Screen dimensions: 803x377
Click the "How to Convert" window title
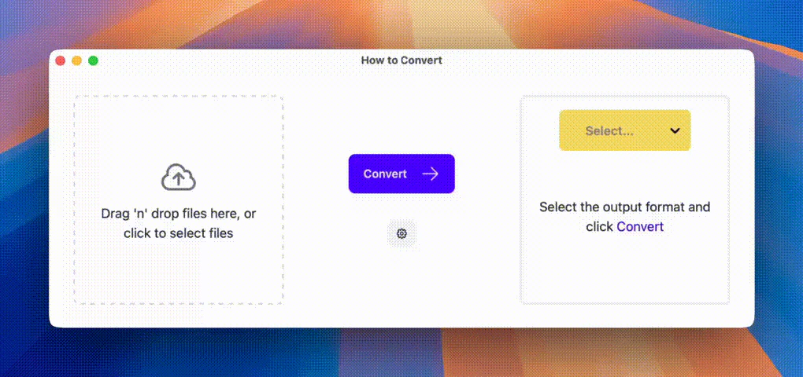(401, 60)
